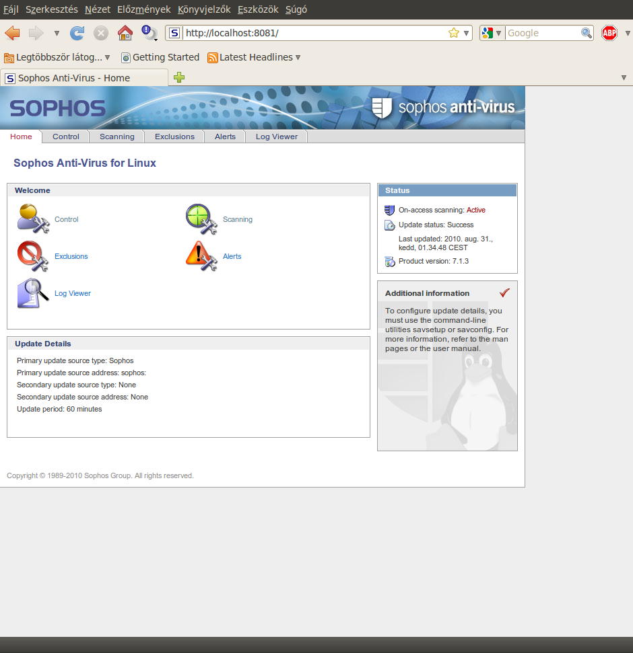Open the Nézet menu
The width and height of the screenshot is (633, 653).
click(98, 9)
